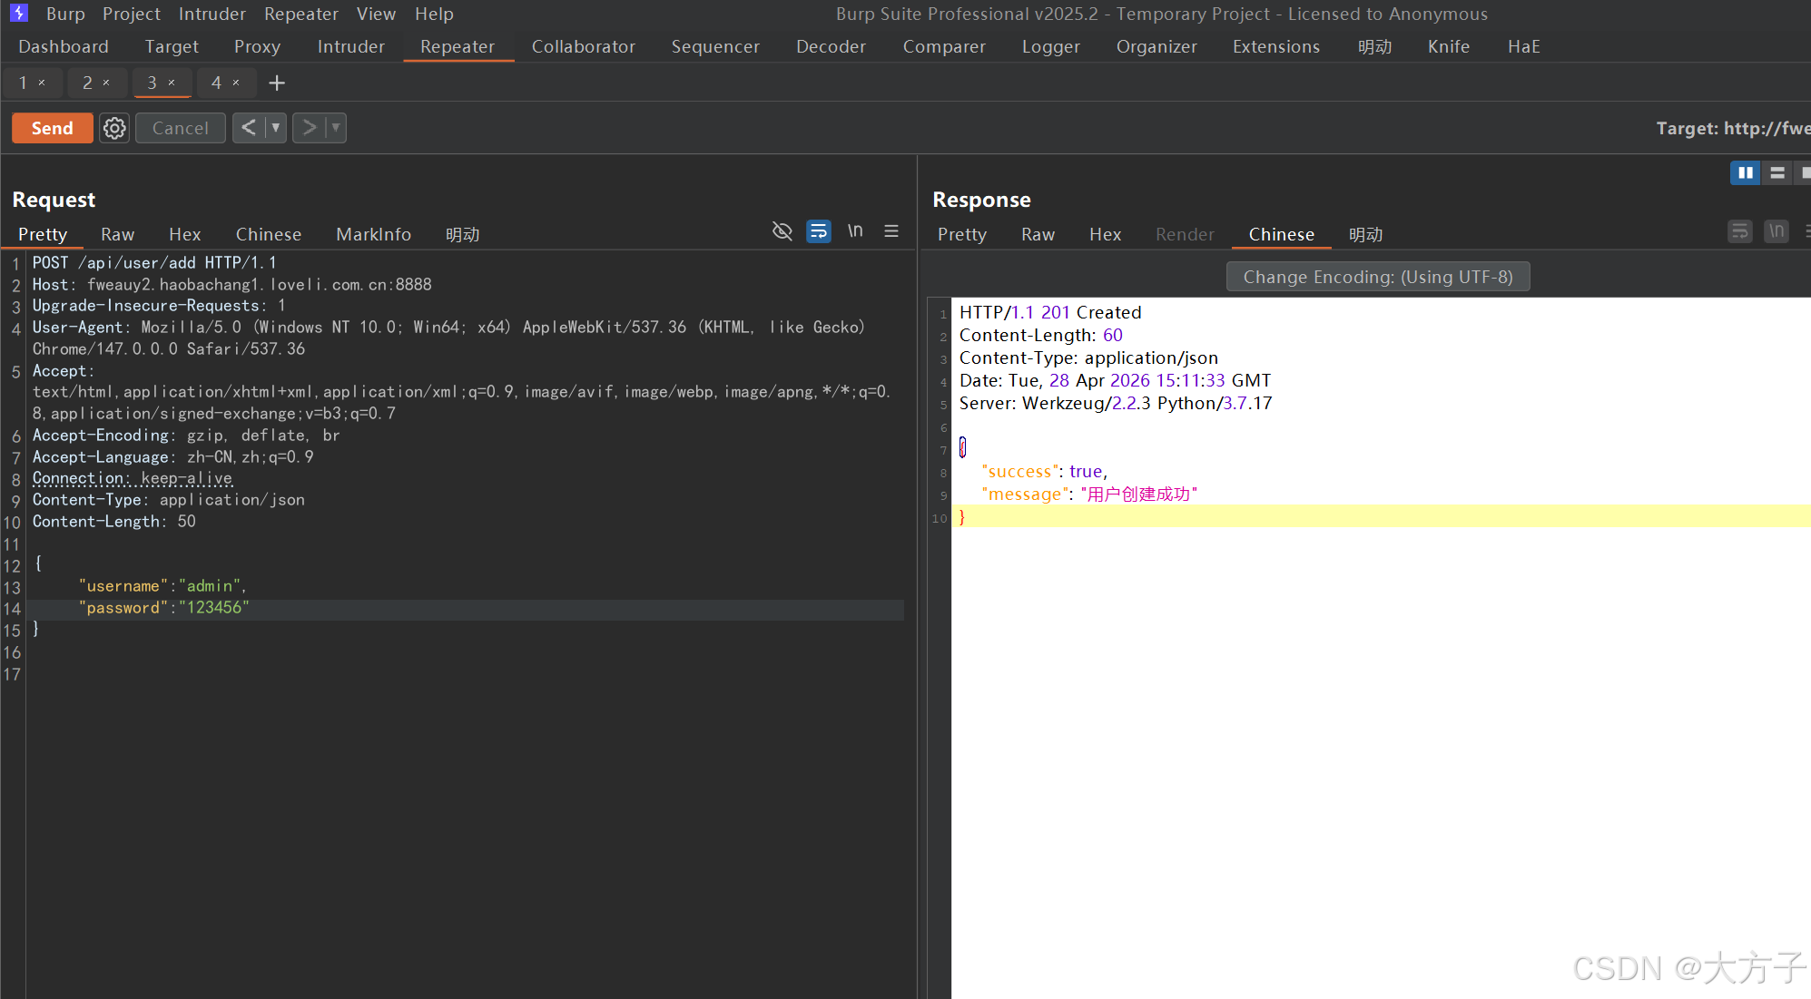Toggle word wrap icon in Request panel
This screenshot has width=1811, height=999.
(818, 231)
